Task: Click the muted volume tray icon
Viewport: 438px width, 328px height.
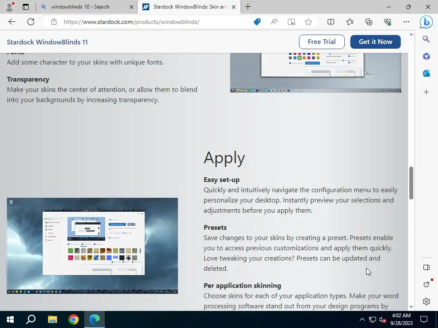Action: point(382,319)
